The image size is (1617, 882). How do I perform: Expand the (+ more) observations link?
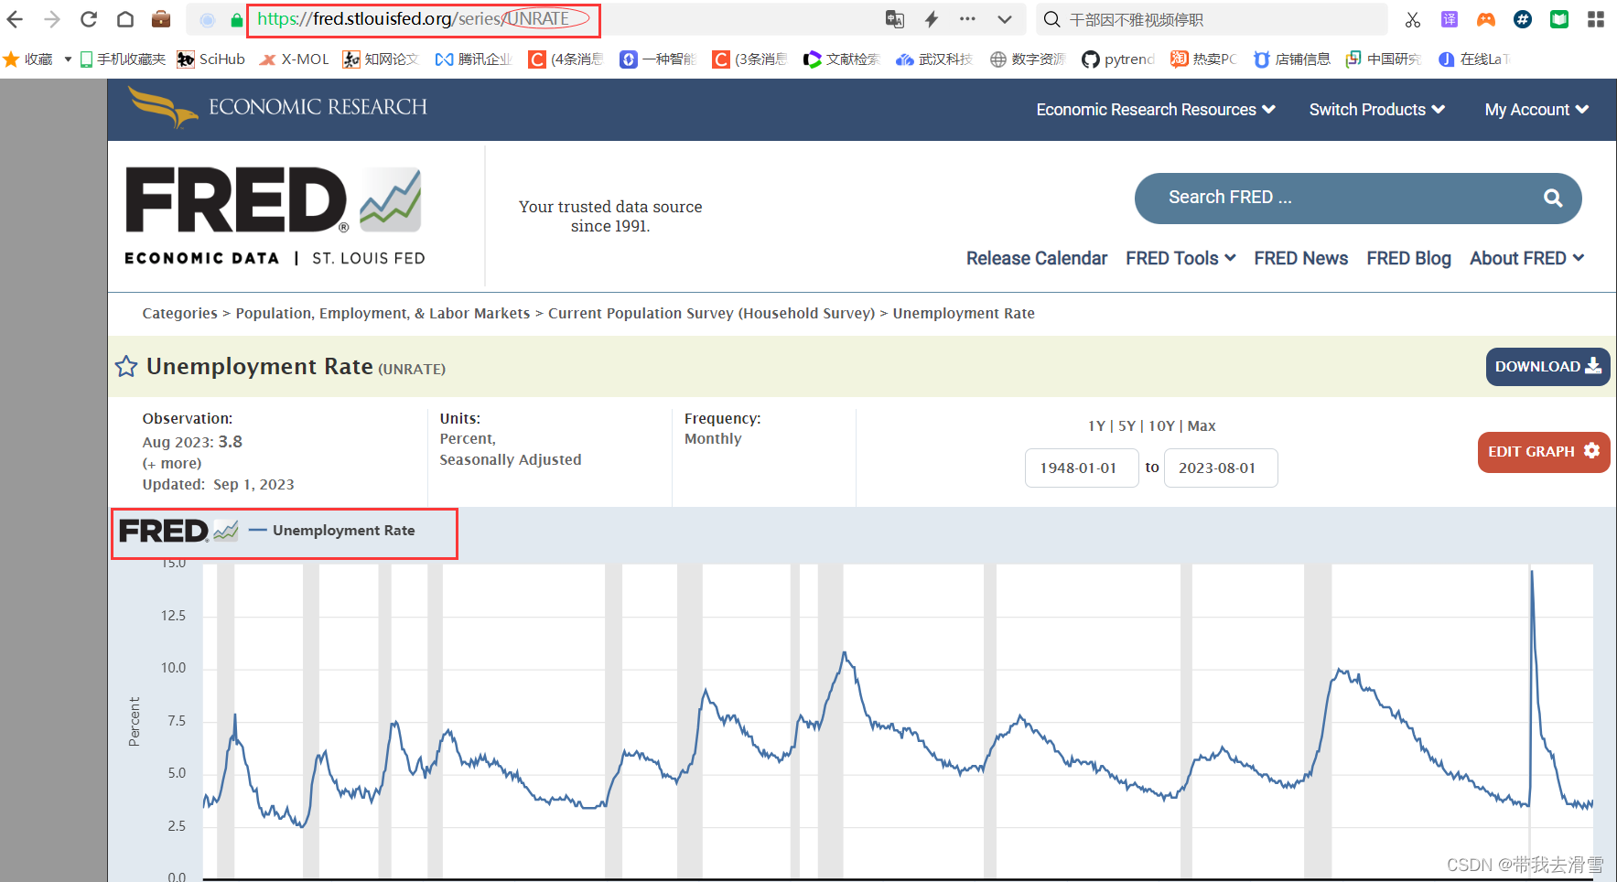pos(172,464)
